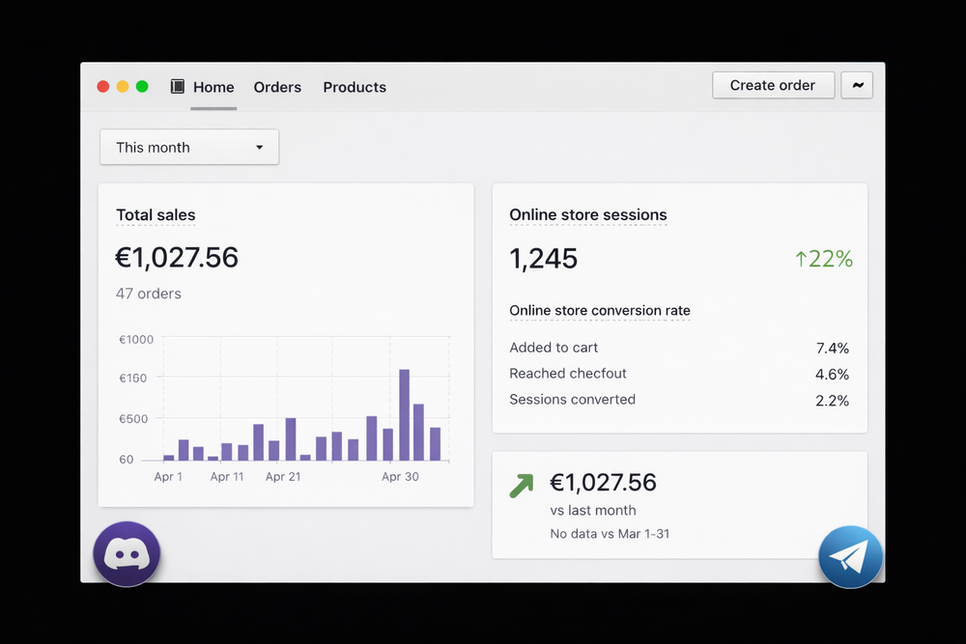Open the Total sales report link
Viewport: 966px width, 644px height.
click(x=156, y=215)
